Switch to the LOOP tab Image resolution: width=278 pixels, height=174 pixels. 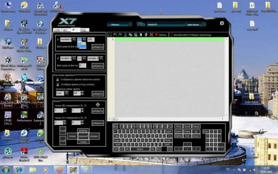57,30
